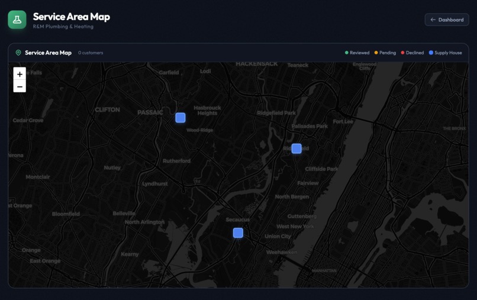Go back to the Dashboard

[447, 20]
